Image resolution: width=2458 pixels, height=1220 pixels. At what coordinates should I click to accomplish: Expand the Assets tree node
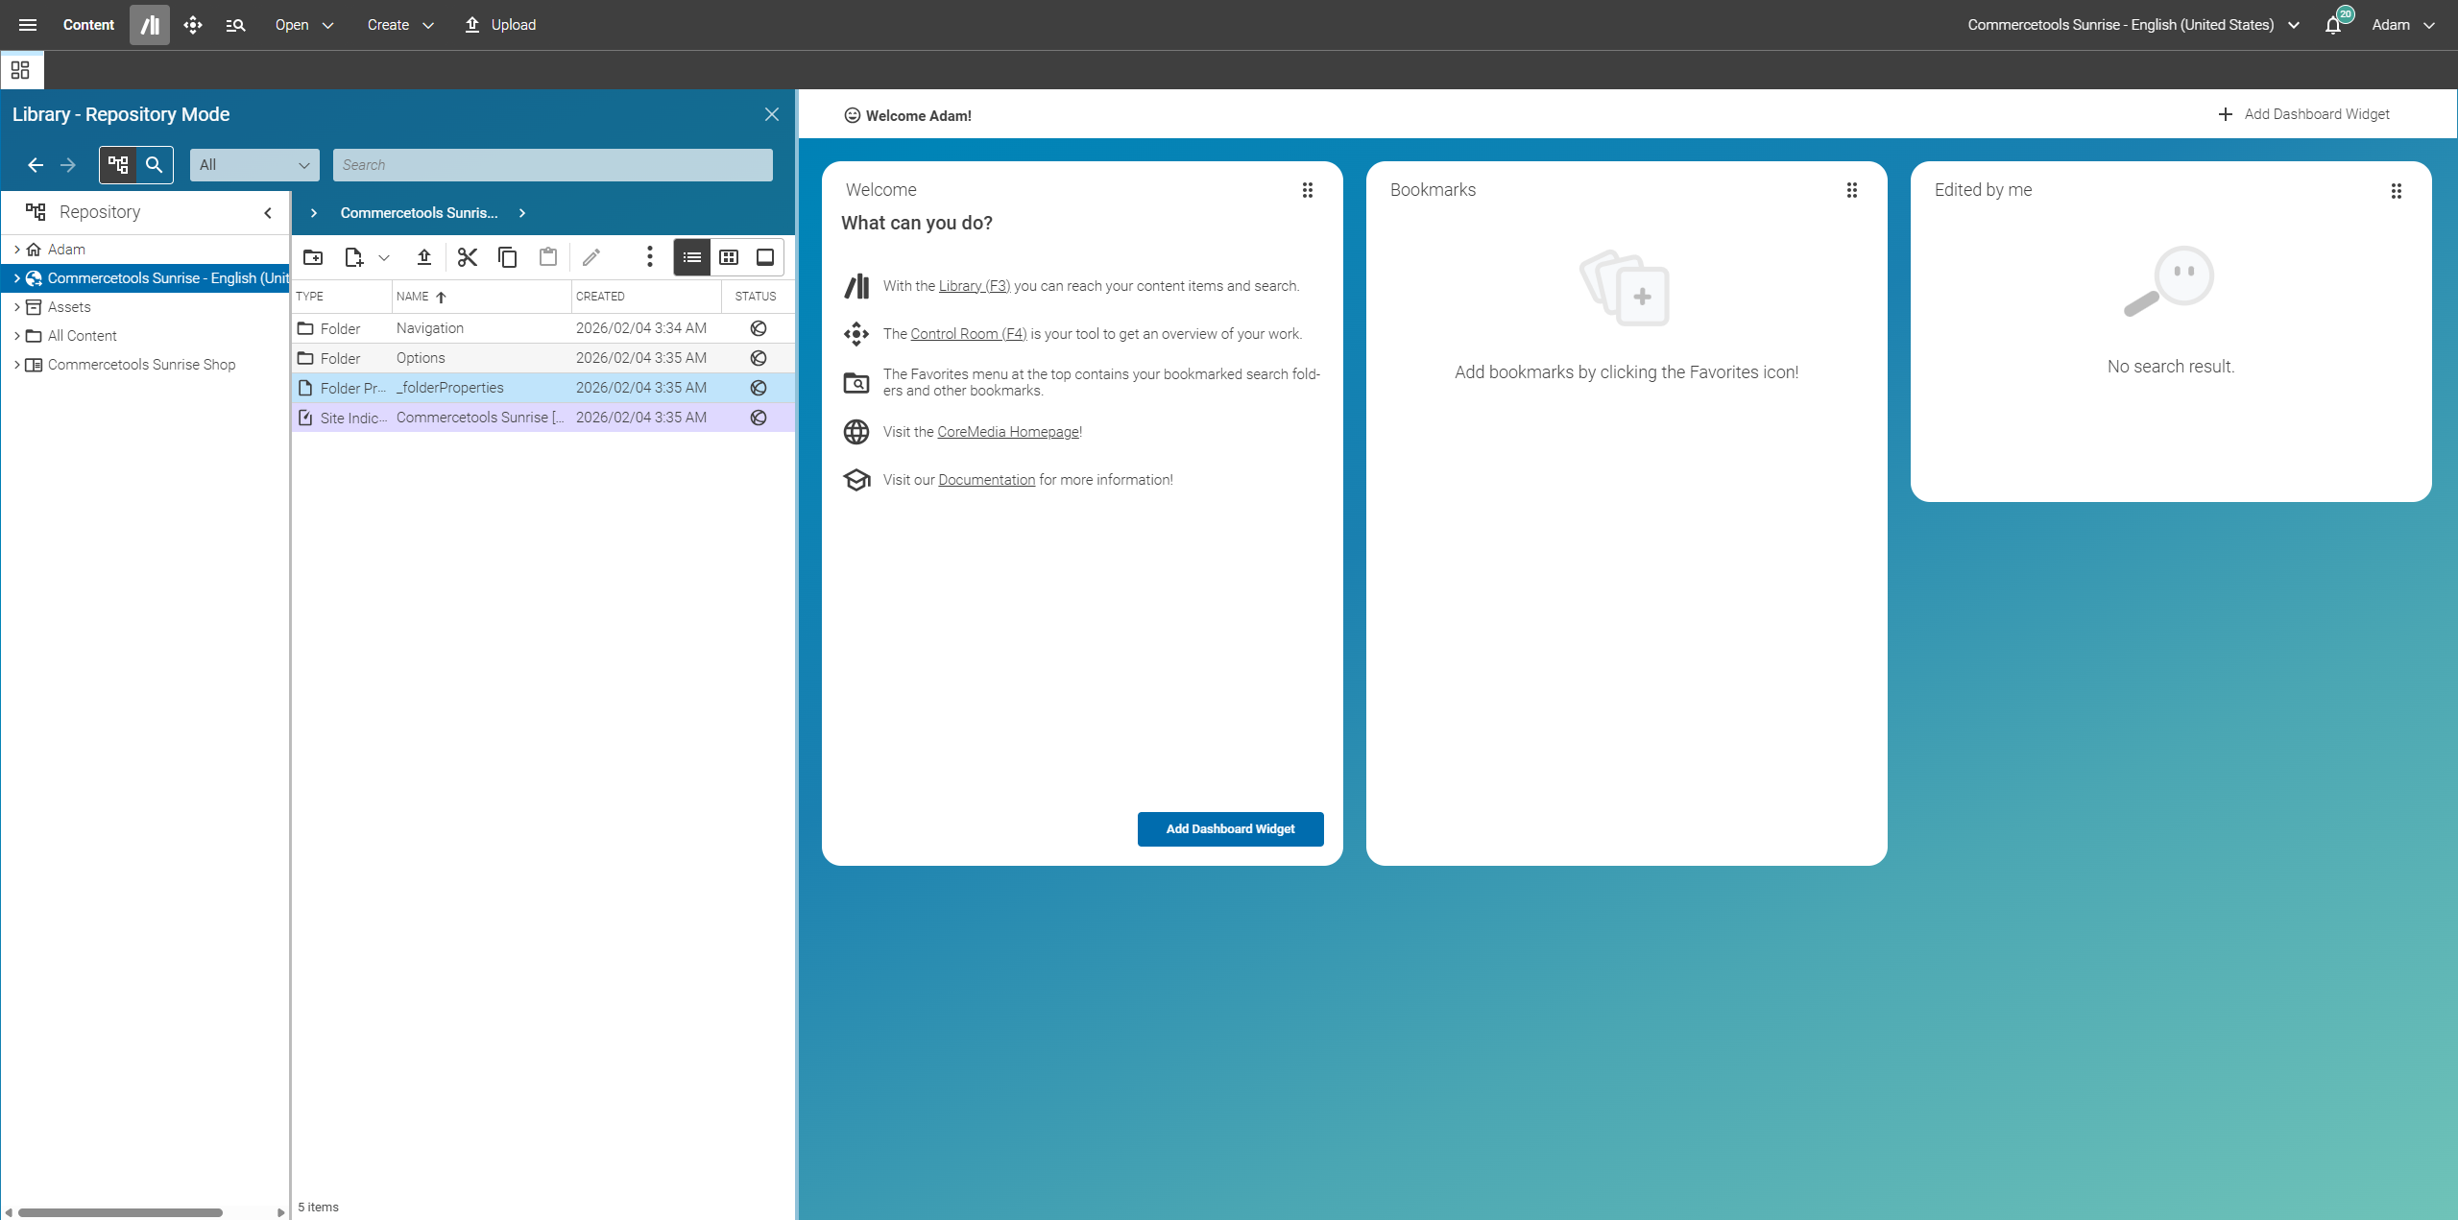tap(16, 307)
